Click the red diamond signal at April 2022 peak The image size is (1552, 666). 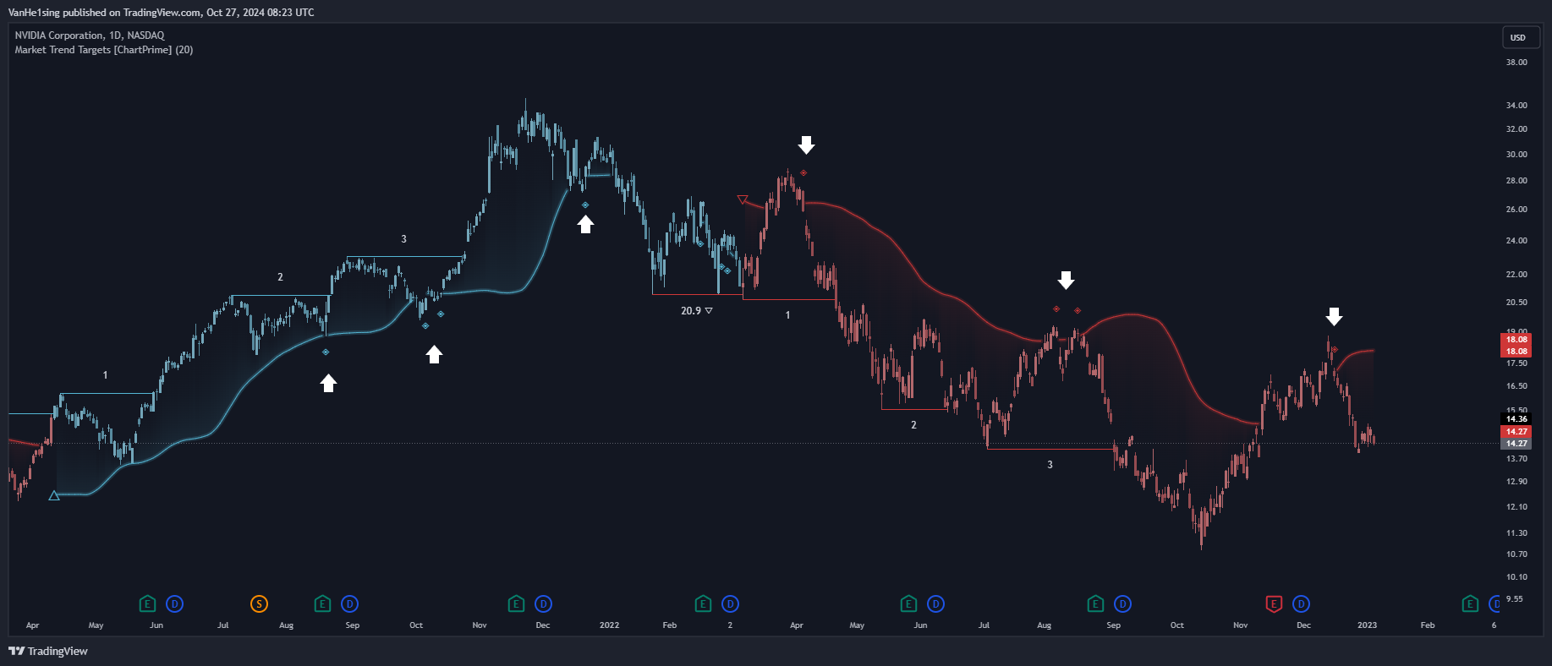click(x=803, y=172)
